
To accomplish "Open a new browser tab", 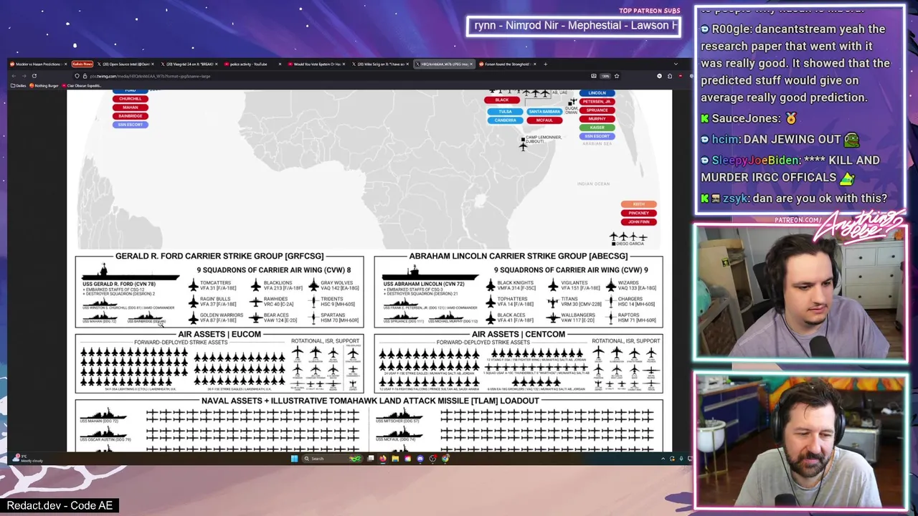I will click(x=545, y=64).
